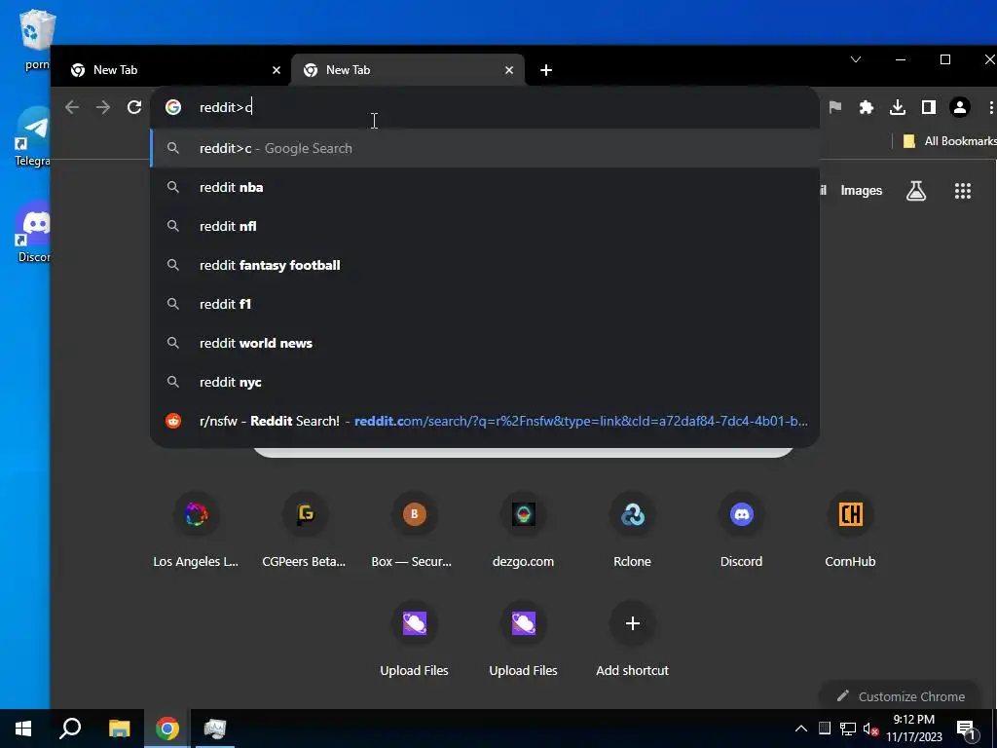This screenshot has width=997, height=748.
Task: Switch to Chrome taskbar icon
Action: [167, 729]
